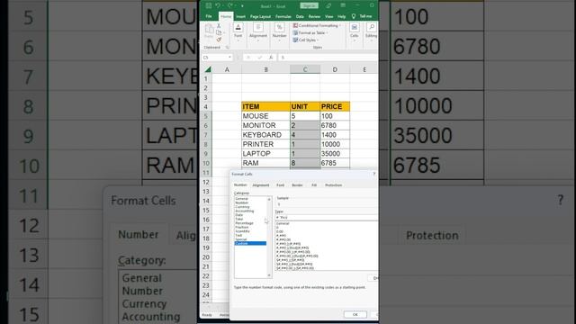
Task: Switch to the Insert ribbon tab
Action: coord(240,16)
